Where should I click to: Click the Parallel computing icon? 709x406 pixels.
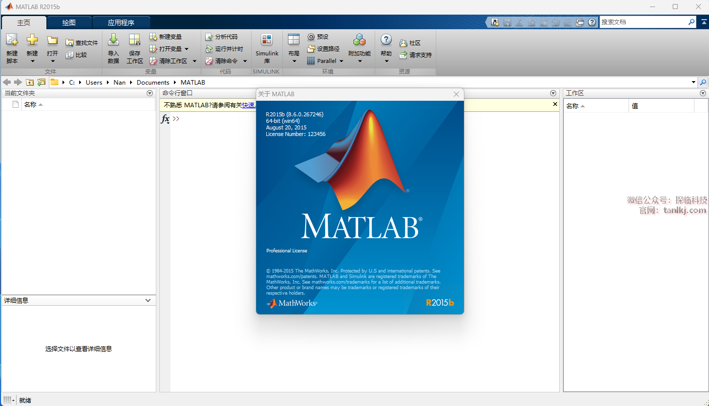click(x=311, y=61)
